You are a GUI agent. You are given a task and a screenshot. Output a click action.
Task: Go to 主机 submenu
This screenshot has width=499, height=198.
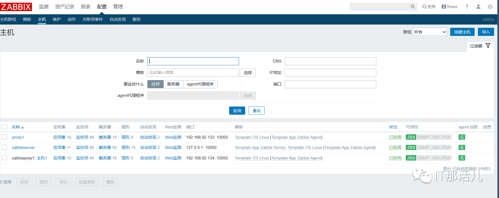(42, 19)
